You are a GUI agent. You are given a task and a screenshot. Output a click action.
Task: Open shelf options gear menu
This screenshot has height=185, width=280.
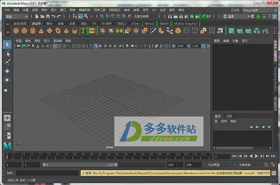coord(7,32)
